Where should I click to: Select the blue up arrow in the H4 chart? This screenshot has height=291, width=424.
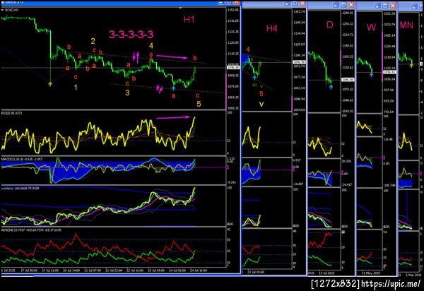tap(254, 78)
